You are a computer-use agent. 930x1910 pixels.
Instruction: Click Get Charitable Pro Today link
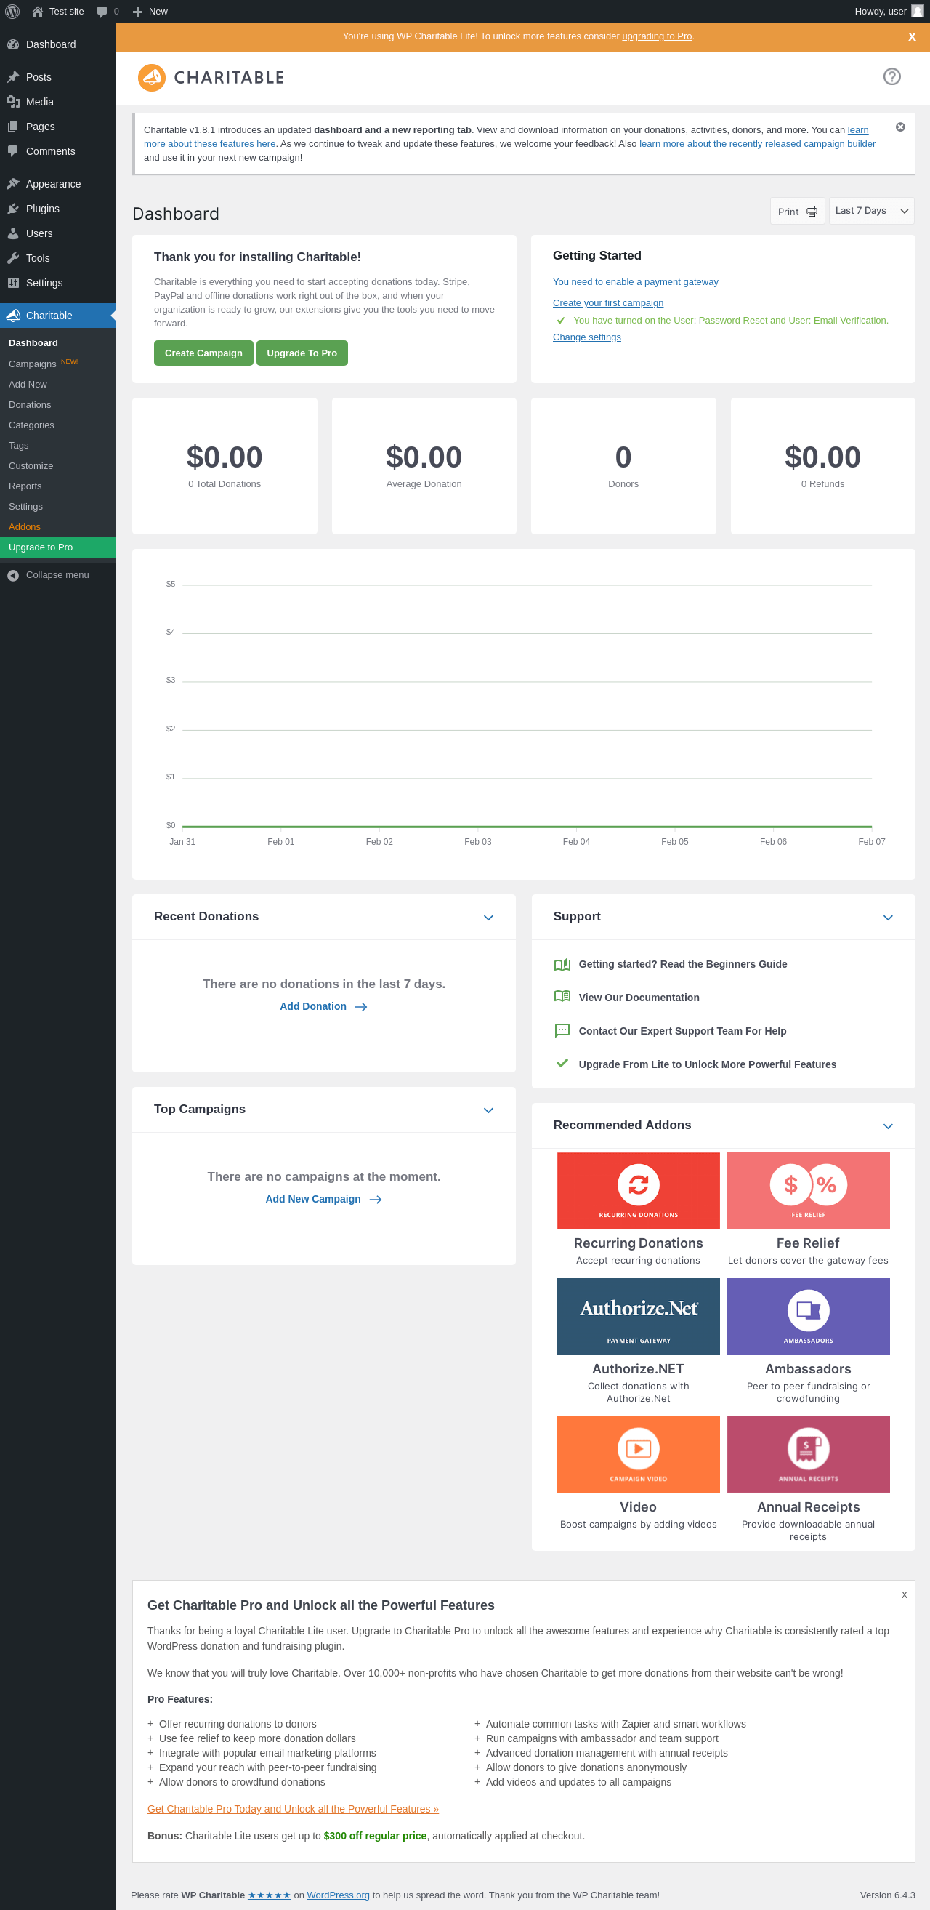tap(293, 1808)
